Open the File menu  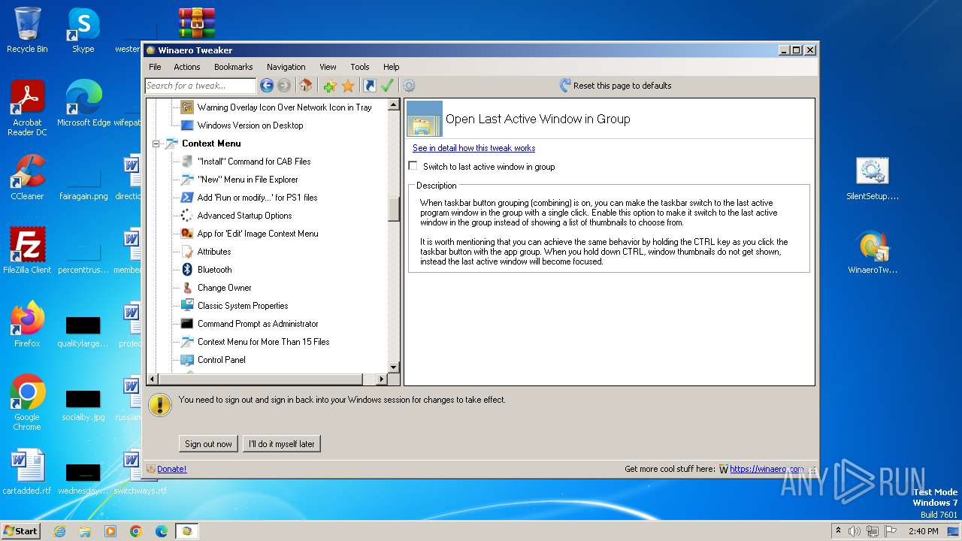click(x=155, y=67)
